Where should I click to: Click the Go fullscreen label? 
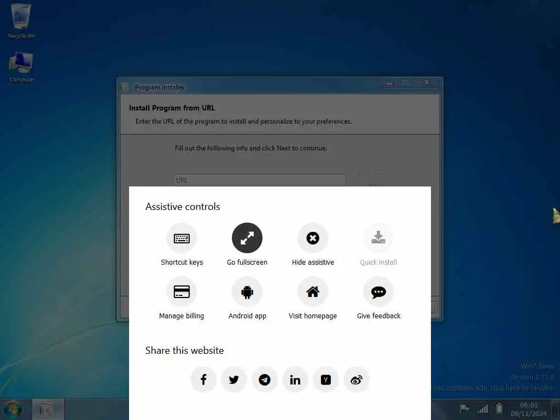coord(247,262)
